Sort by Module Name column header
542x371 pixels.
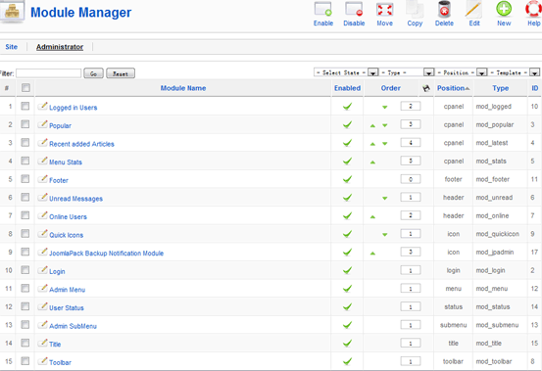coord(183,88)
